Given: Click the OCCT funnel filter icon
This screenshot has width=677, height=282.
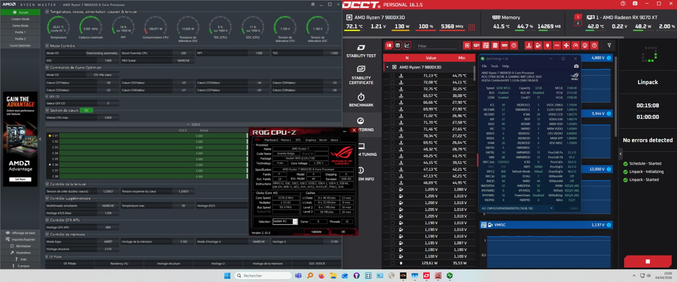Looking at the screenshot, I should [609, 46].
